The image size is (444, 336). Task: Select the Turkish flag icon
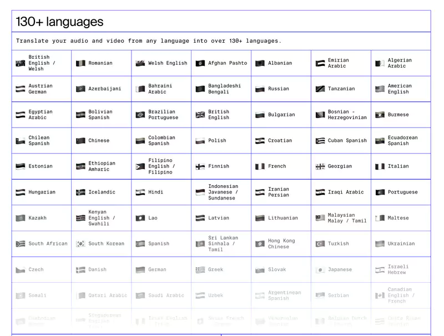[320, 243]
